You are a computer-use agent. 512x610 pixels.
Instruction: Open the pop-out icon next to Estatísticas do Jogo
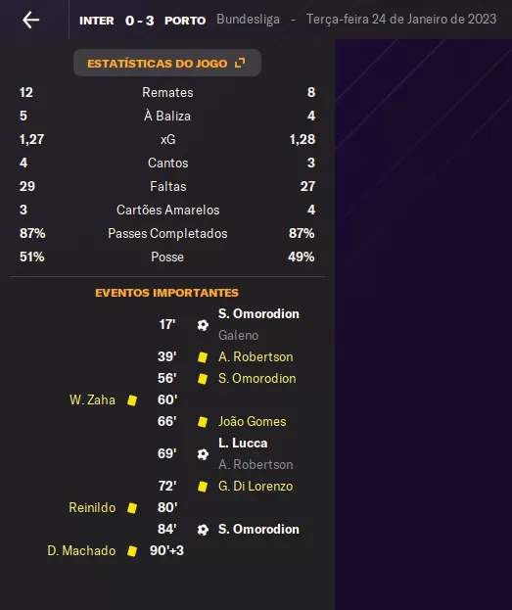pos(240,63)
